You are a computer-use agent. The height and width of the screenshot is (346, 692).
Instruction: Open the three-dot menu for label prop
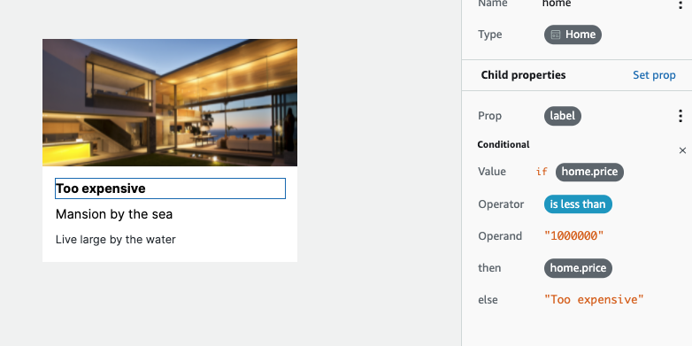[680, 116]
